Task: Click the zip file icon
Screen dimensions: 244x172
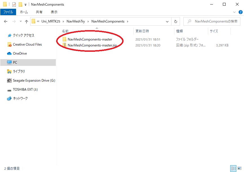Action: click(x=64, y=45)
